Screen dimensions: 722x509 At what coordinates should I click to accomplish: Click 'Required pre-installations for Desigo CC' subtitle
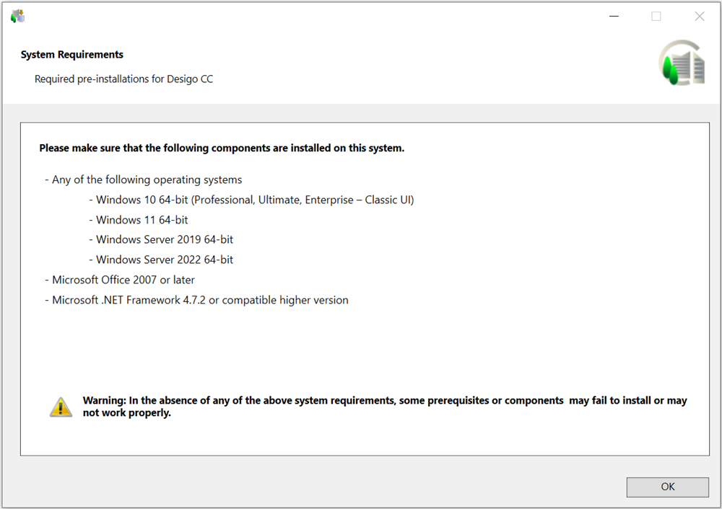(x=123, y=79)
